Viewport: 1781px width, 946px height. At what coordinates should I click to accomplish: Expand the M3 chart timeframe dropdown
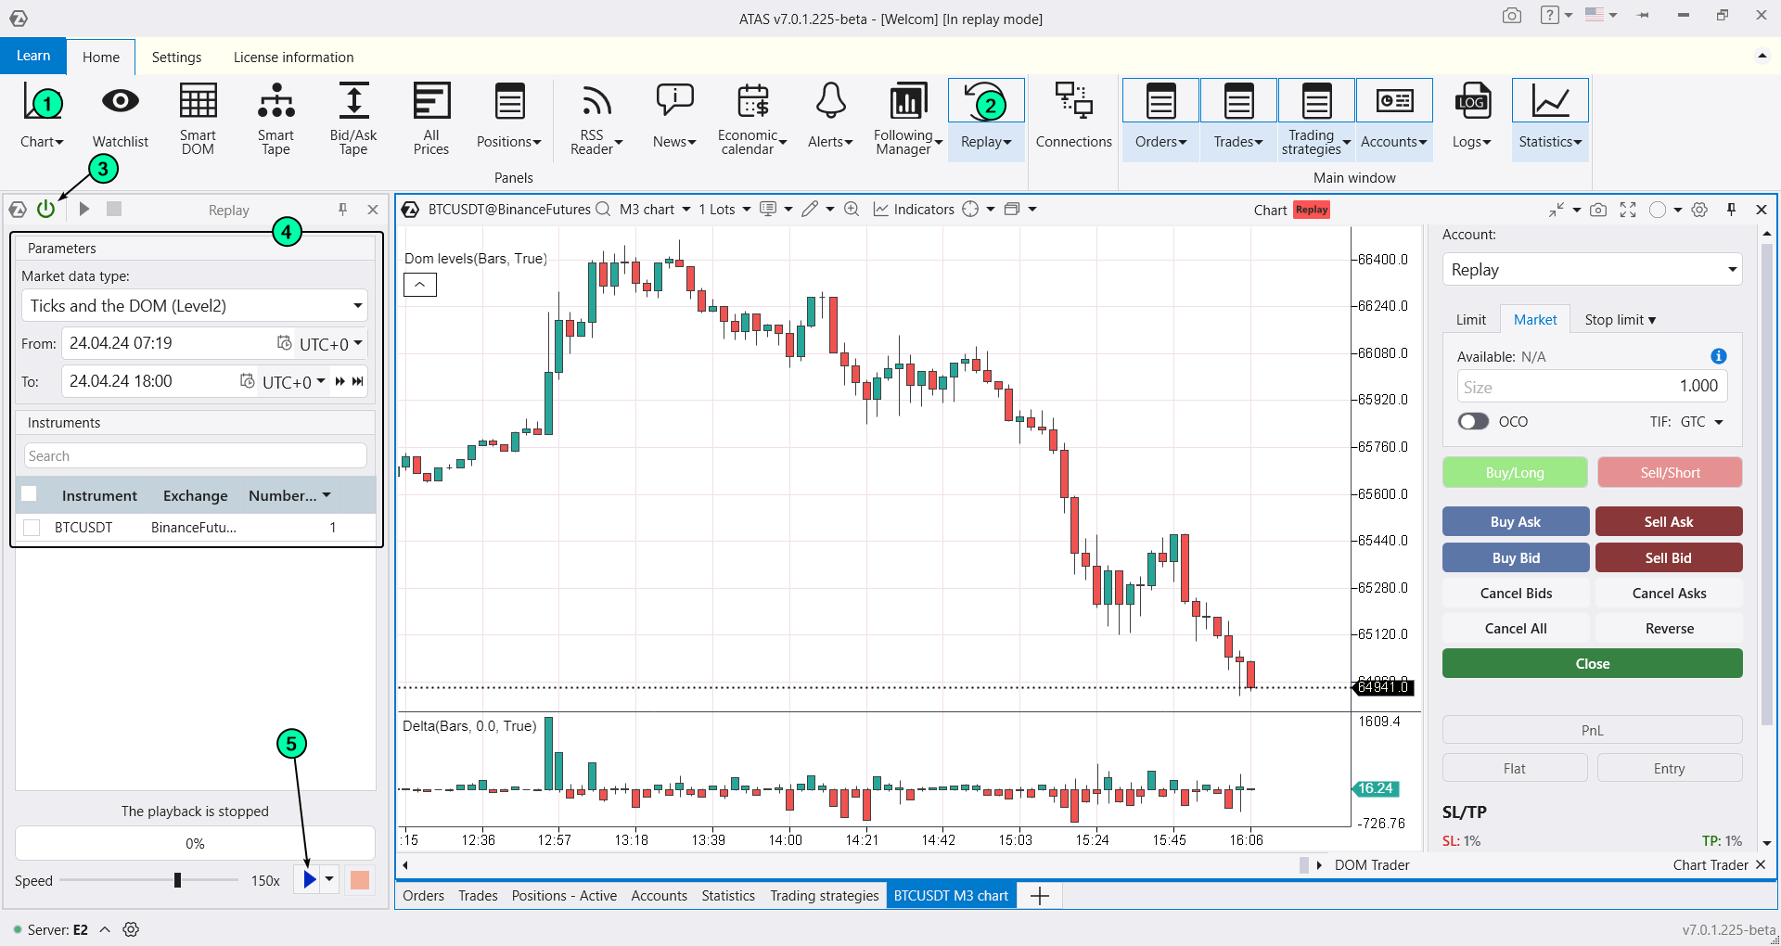pos(655,210)
